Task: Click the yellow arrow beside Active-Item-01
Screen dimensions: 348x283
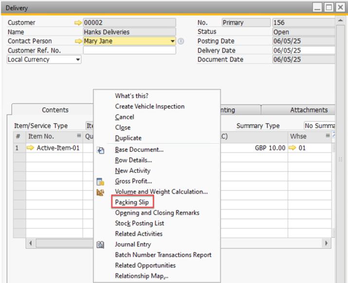Action: (x=31, y=148)
